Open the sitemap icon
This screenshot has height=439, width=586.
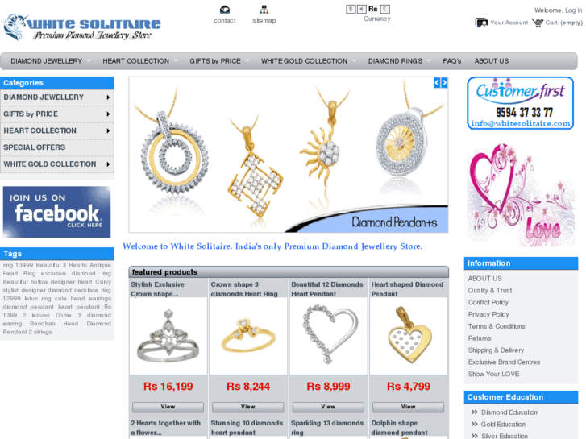[x=264, y=10]
